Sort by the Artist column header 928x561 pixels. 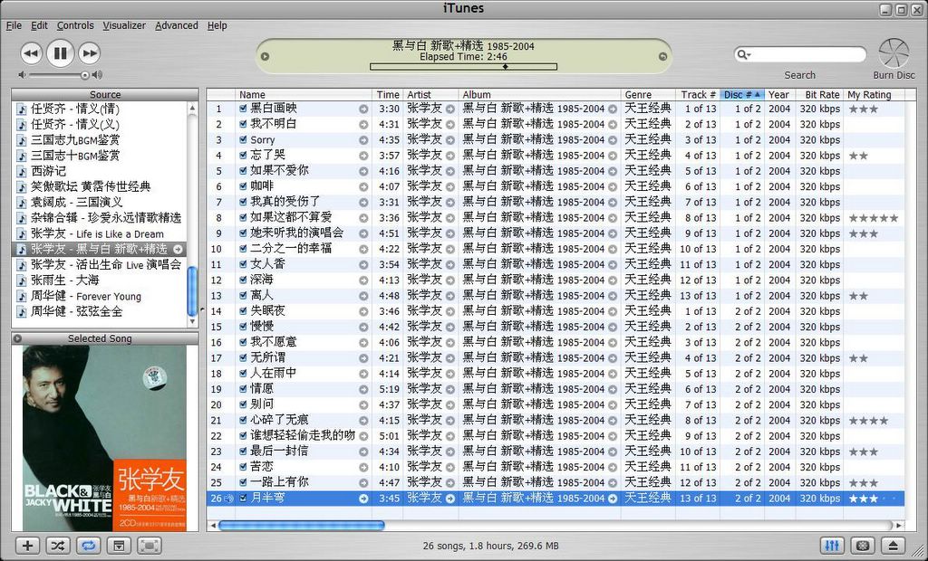430,95
